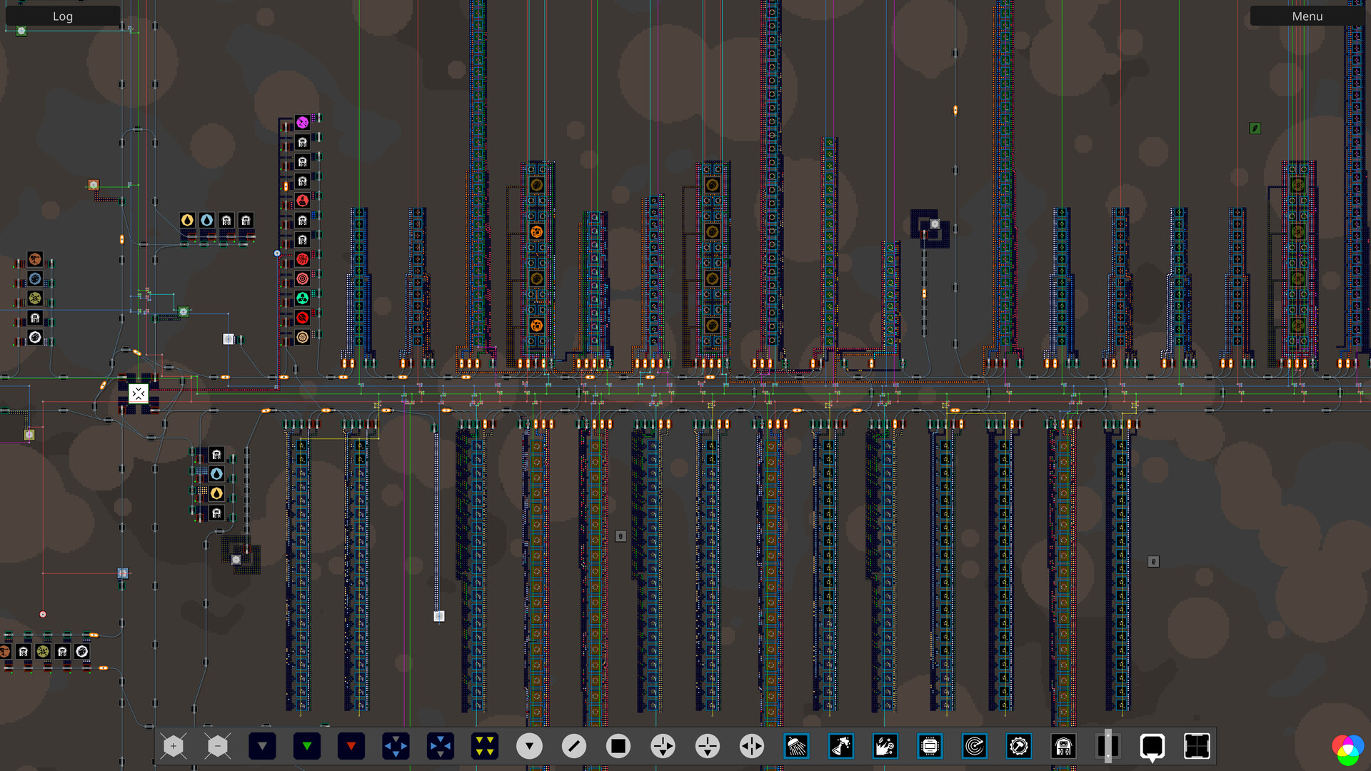Toggle the split vertical bar toolbar control
1371x771 pixels.
[1108, 747]
